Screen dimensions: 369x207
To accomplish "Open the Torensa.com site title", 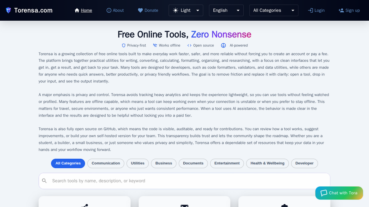I will click(33, 10).
